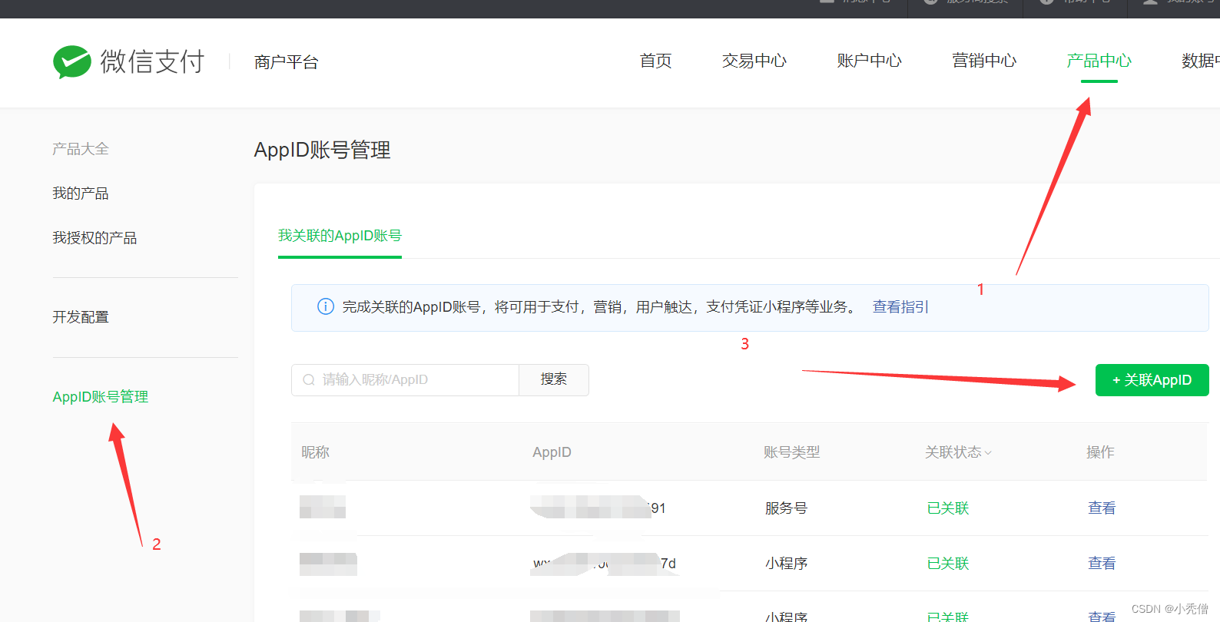Click the 产品大全 sidebar heading
Image resolution: width=1220 pixels, height=622 pixels.
(81, 149)
